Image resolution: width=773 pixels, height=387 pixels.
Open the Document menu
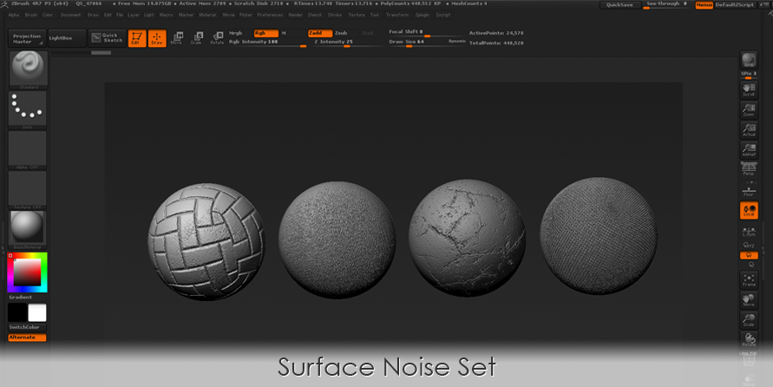pyautogui.click(x=70, y=15)
